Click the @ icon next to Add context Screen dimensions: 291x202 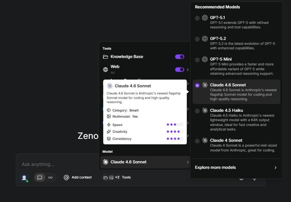pos(66,178)
